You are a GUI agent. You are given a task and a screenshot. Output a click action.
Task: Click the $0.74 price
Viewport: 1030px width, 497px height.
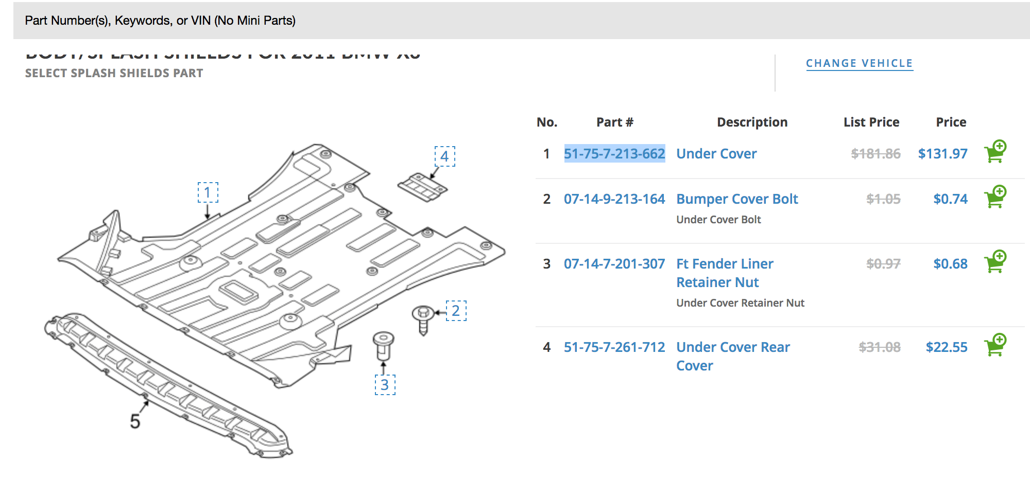pos(950,199)
